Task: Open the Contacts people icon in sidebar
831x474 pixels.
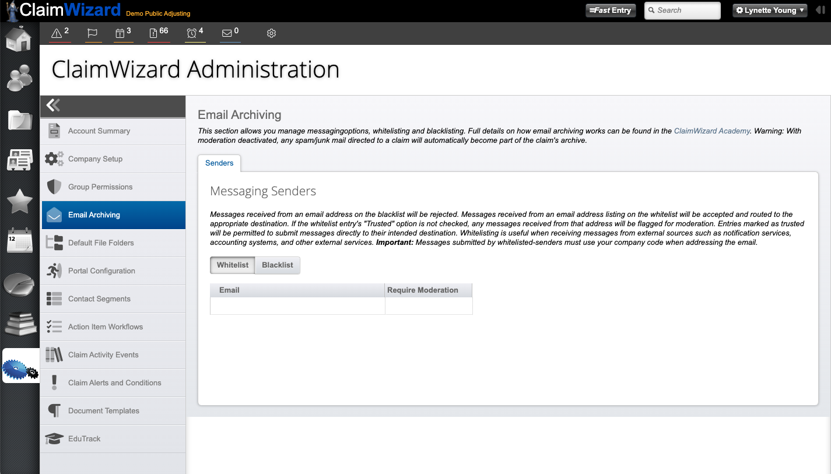Action: click(x=19, y=78)
